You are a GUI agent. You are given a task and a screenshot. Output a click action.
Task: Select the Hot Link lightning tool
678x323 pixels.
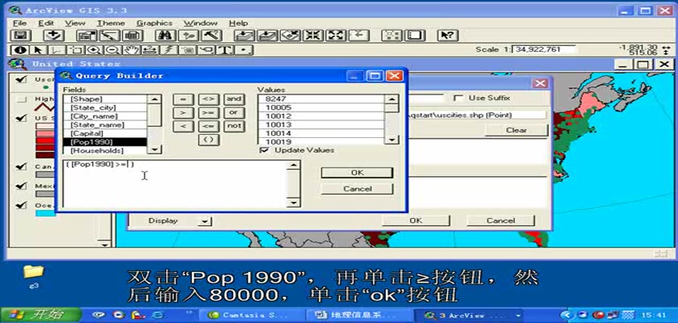point(169,50)
